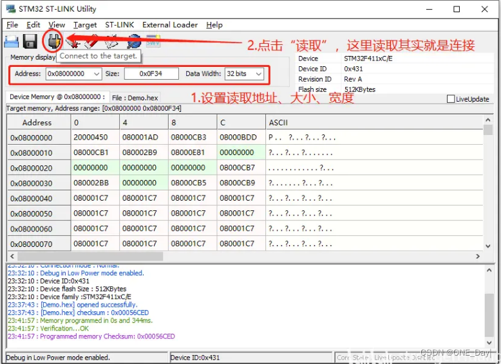Select cell 20000450 in memory grid

coord(95,138)
